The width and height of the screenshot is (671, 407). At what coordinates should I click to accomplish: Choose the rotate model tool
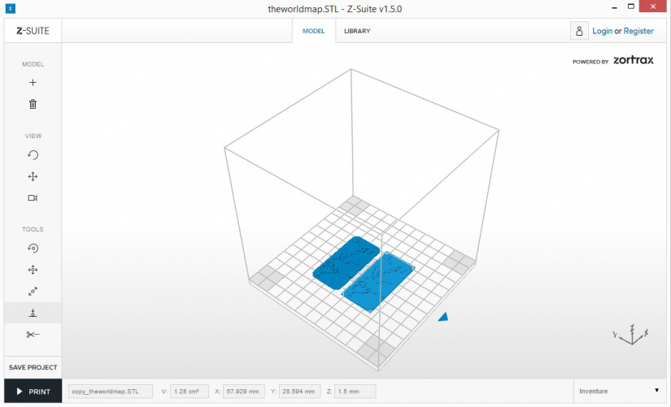33,249
